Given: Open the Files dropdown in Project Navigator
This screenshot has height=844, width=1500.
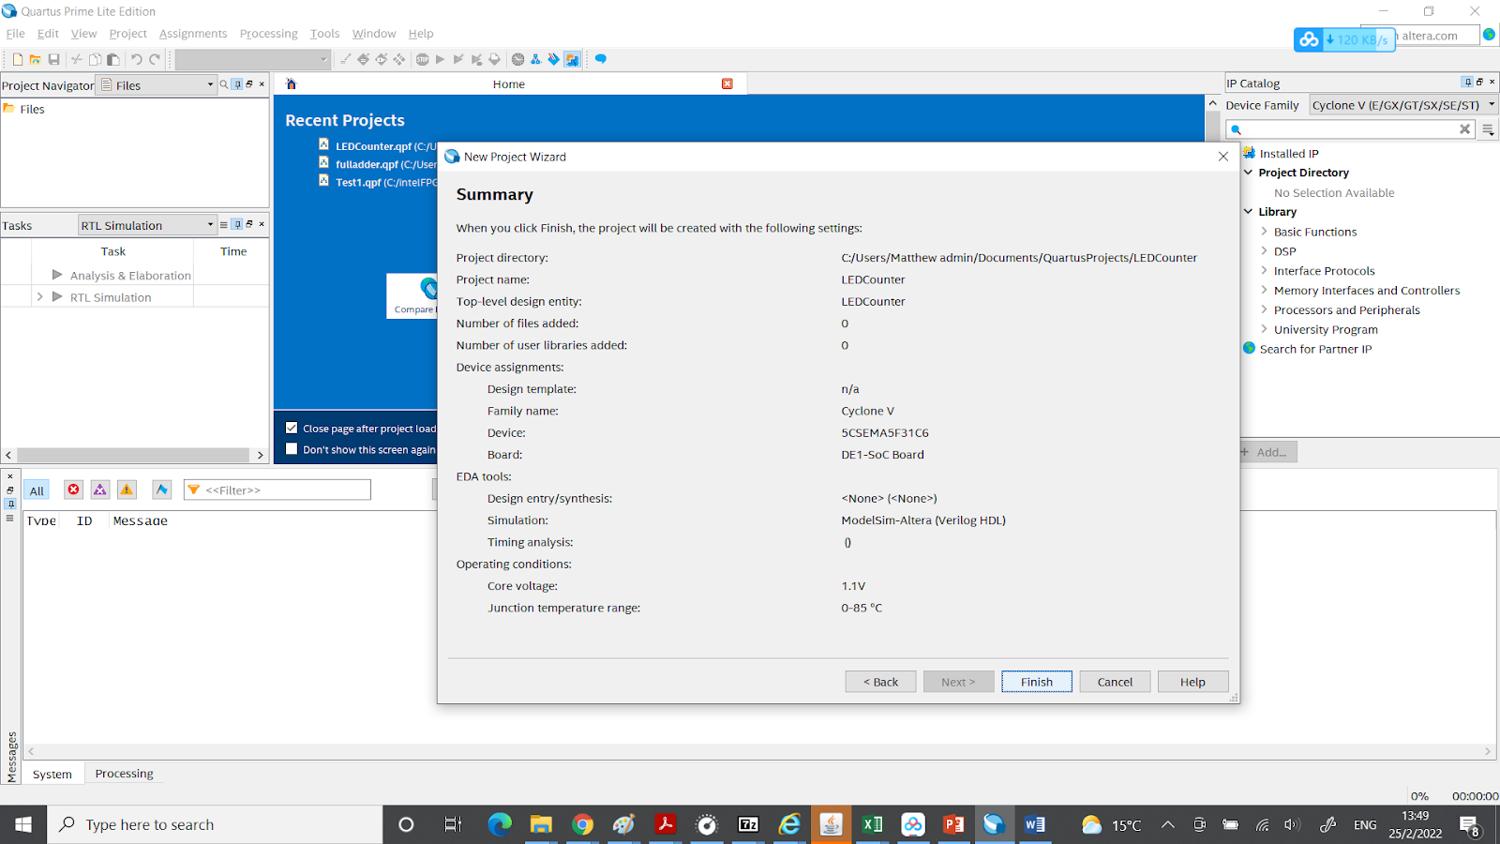Looking at the screenshot, I should point(158,84).
